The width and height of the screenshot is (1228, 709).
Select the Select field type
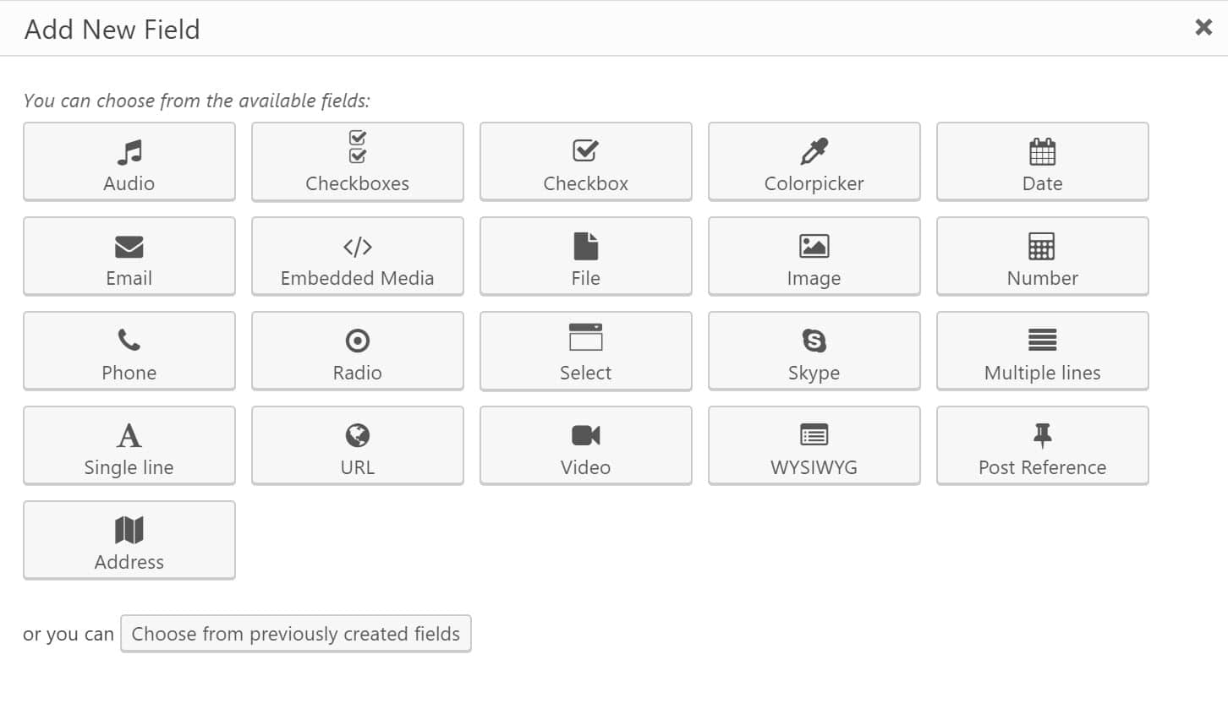pyautogui.click(x=585, y=351)
